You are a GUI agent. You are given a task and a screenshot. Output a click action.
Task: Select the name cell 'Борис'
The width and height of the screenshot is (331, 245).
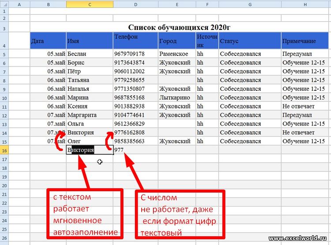coord(90,63)
